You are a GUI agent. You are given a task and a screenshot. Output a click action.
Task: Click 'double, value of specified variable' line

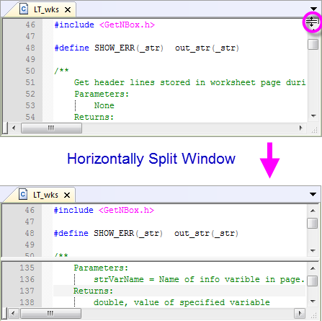(182, 302)
